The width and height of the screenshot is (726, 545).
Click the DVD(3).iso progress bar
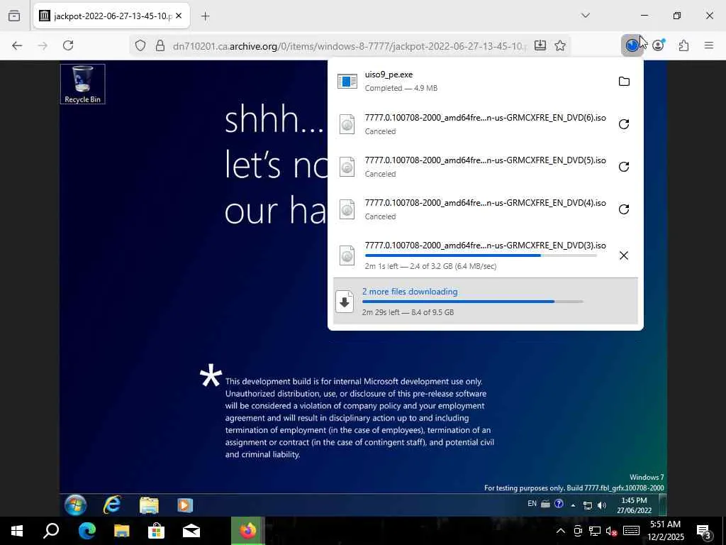click(481, 255)
